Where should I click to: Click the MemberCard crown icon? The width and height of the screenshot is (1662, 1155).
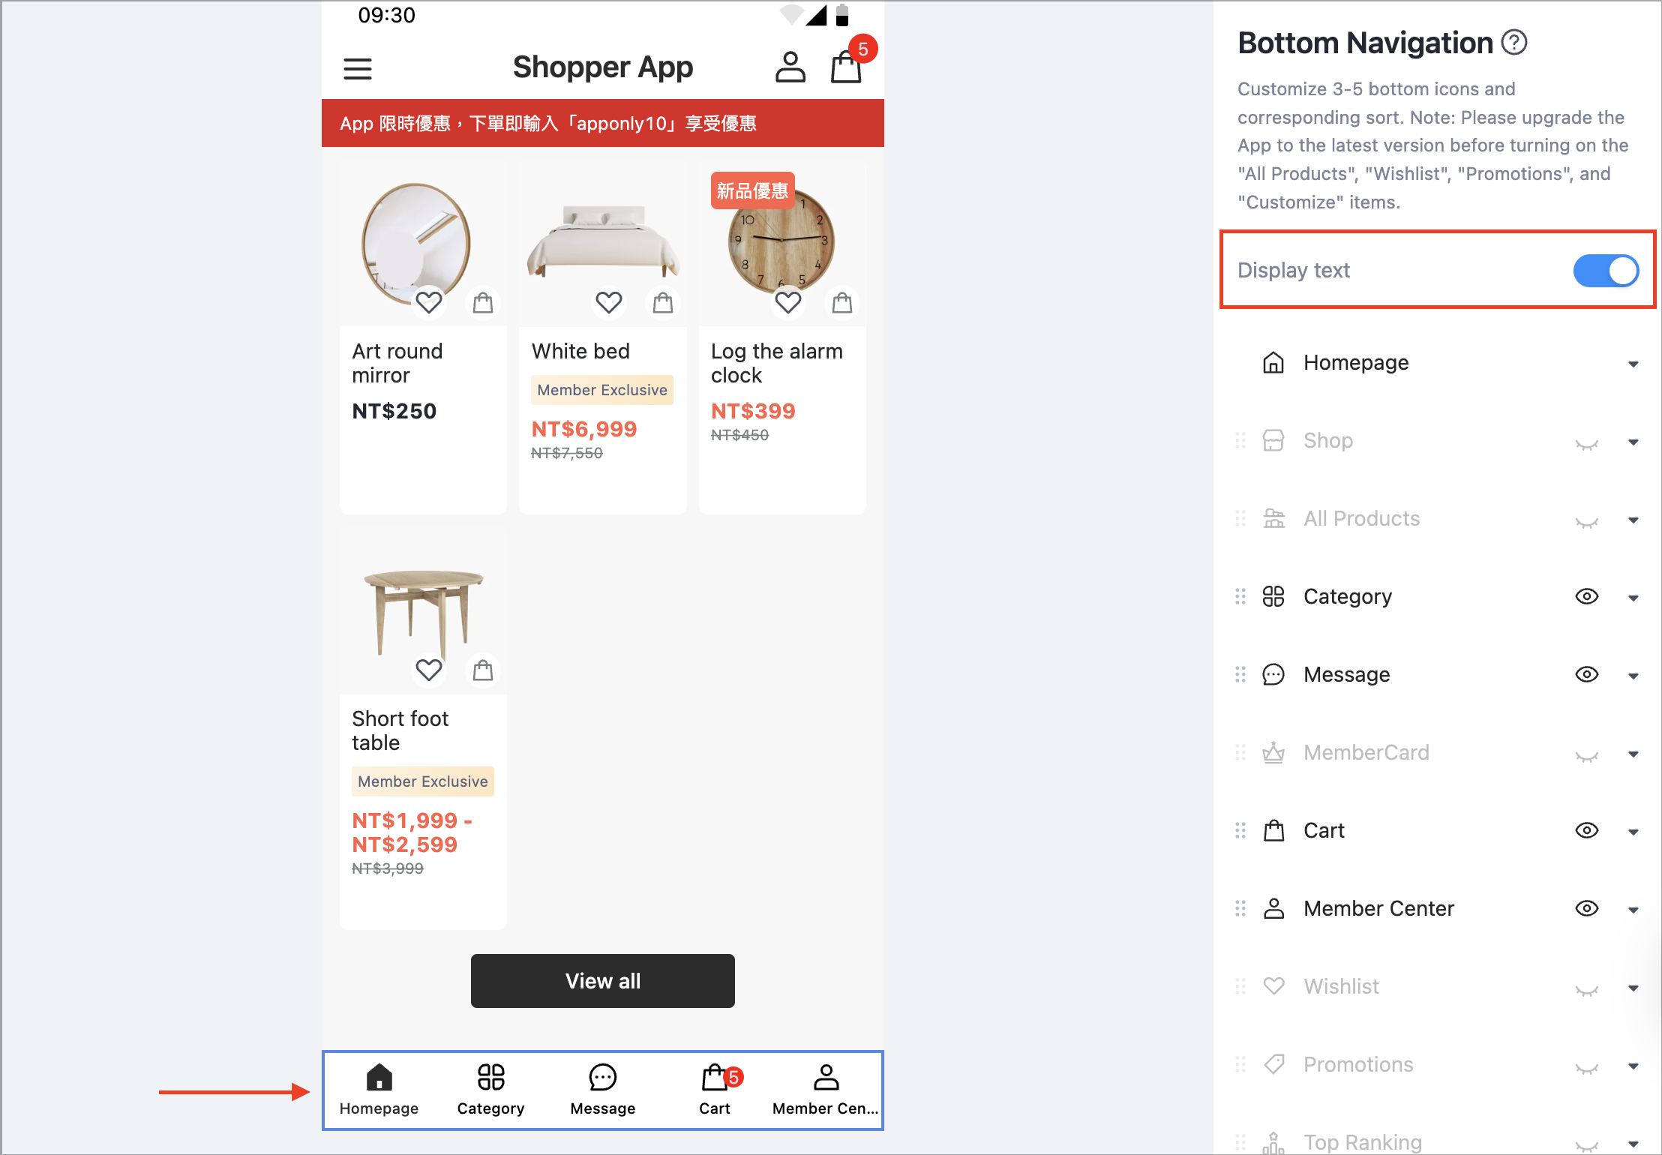click(x=1273, y=753)
